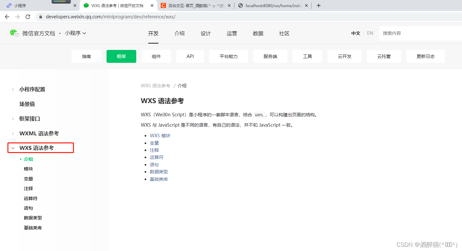The image size is (462, 251).
Task: Switch to the 设计 navigation tab
Action: [x=205, y=33]
